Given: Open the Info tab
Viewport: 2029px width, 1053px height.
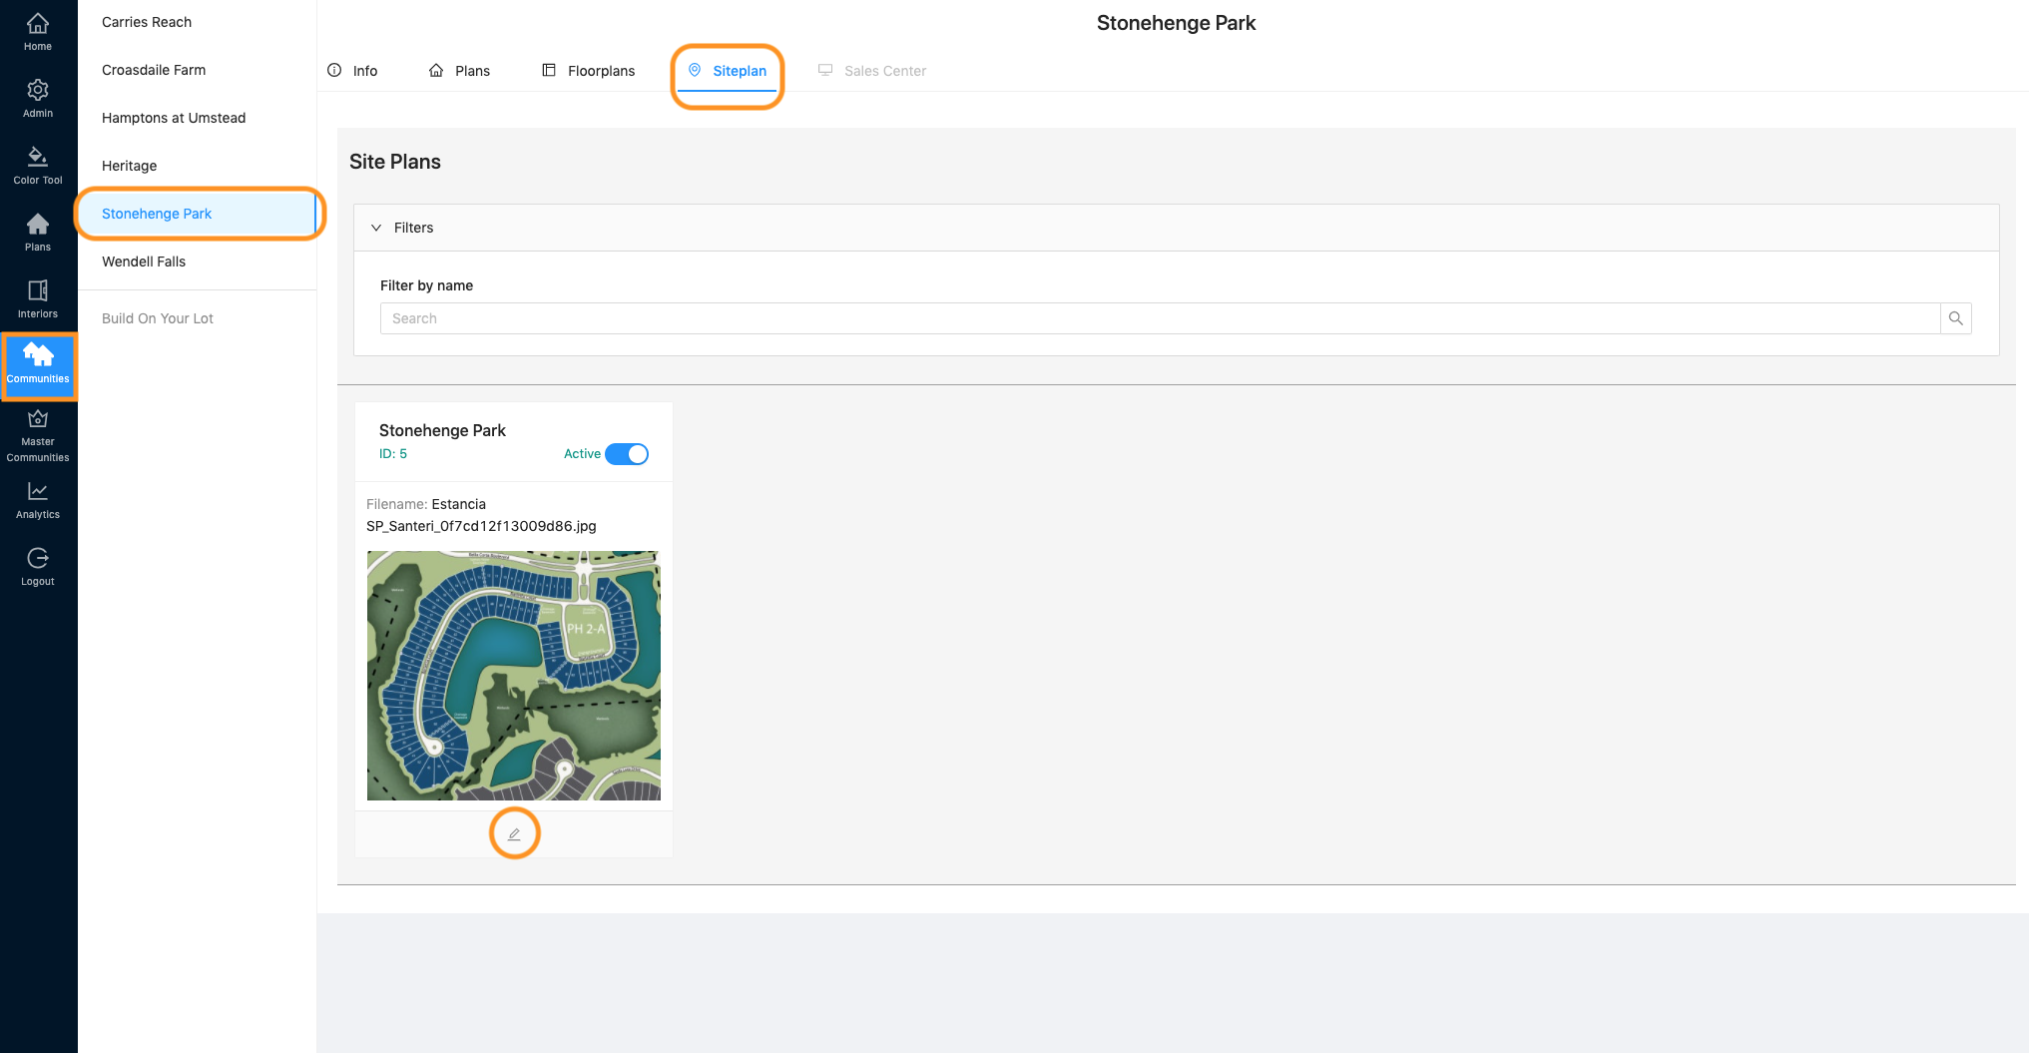Looking at the screenshot, I should (x=352, y=70).
